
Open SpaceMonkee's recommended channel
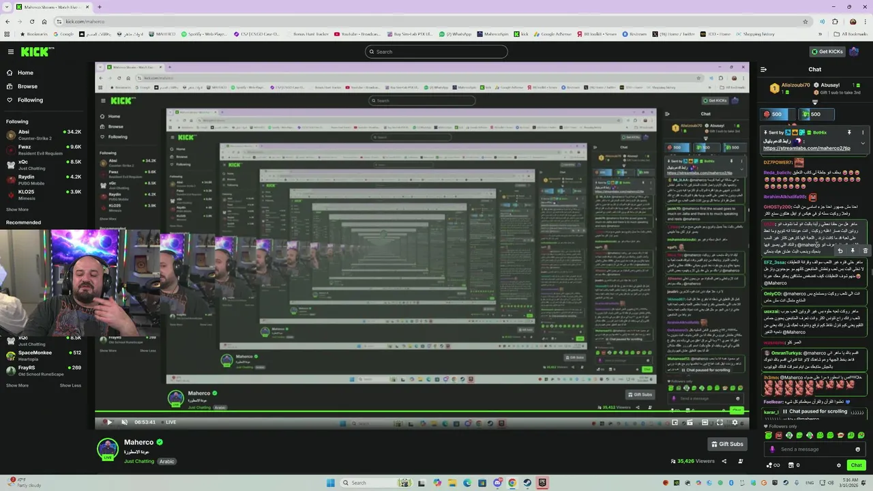(x=44, y=355)
